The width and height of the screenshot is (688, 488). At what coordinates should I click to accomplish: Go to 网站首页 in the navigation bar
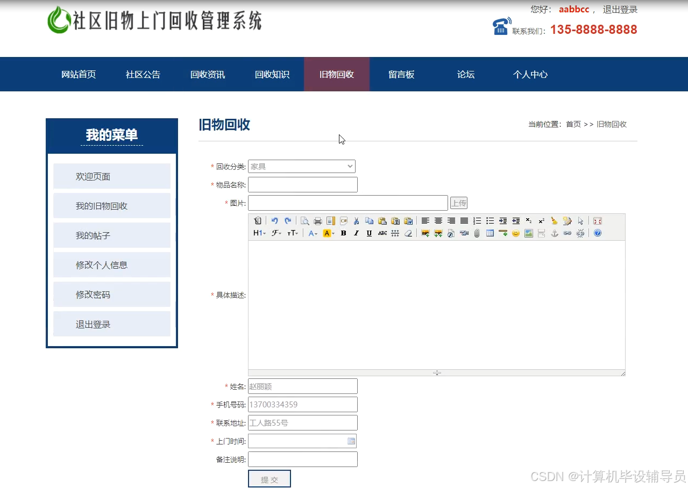coord(79,75)
